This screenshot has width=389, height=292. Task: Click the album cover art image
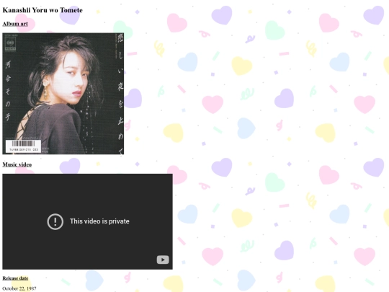[x=63, y=94]
